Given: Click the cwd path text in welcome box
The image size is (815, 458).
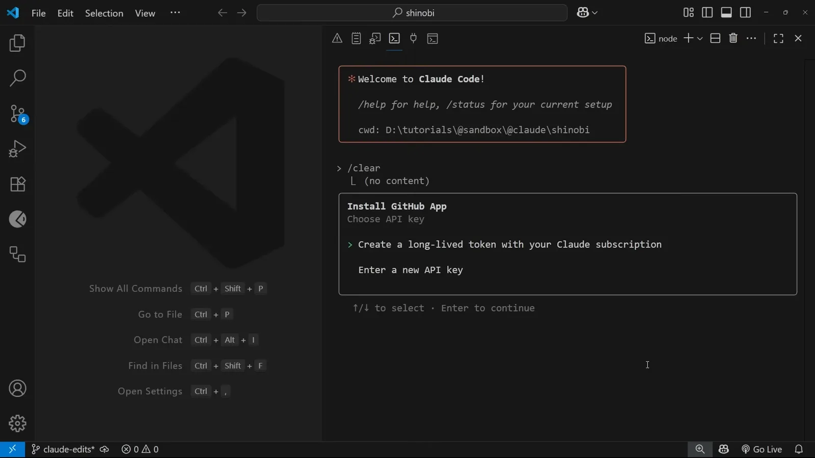Looking at the screenshot, I should [x=474, y=130].
